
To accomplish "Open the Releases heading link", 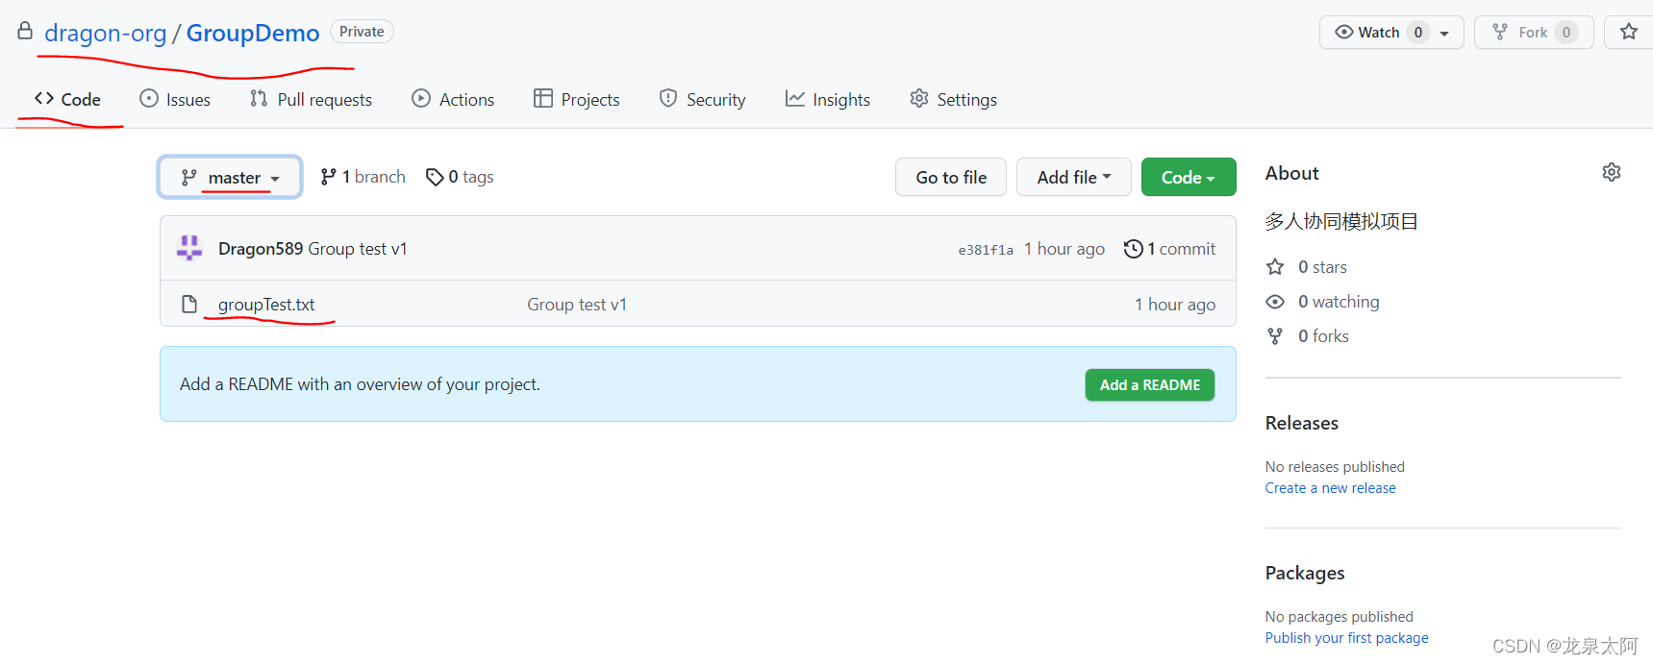I will coord(1302,423).
